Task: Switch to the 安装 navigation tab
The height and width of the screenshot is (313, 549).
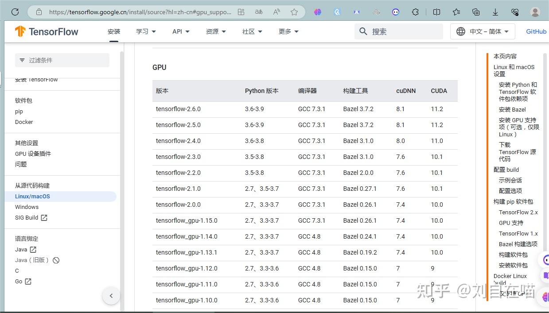Action: click(x=114, y=31)
